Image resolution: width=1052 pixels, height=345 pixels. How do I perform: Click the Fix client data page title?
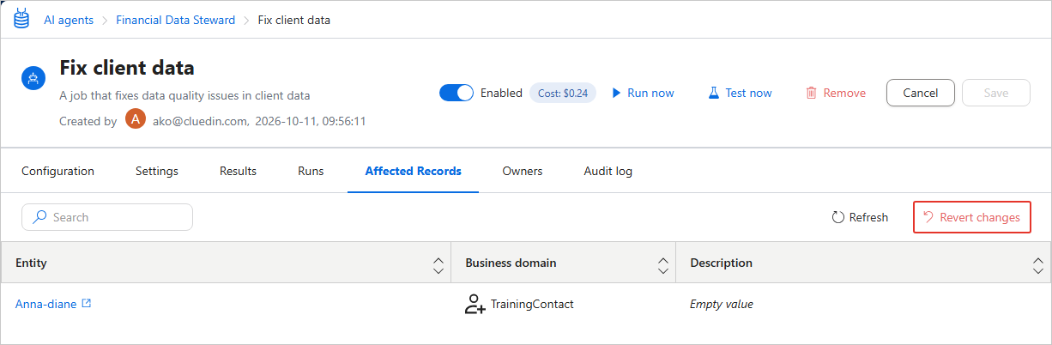point(127,68)
